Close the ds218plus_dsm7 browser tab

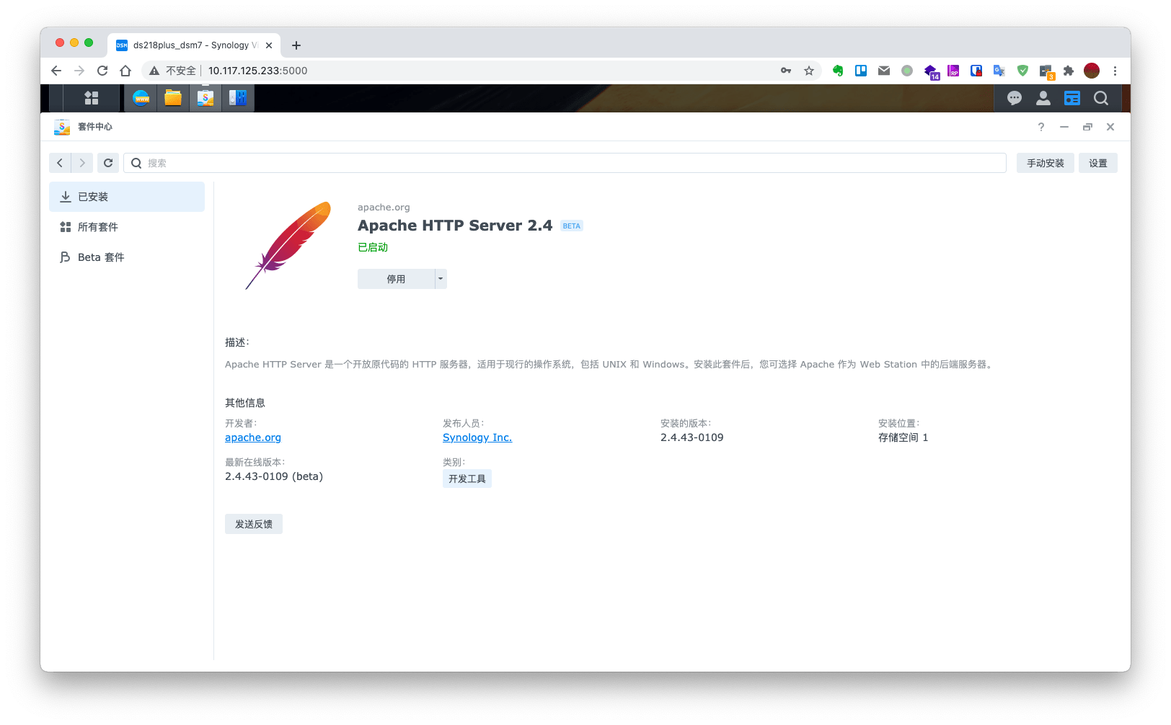269,45
